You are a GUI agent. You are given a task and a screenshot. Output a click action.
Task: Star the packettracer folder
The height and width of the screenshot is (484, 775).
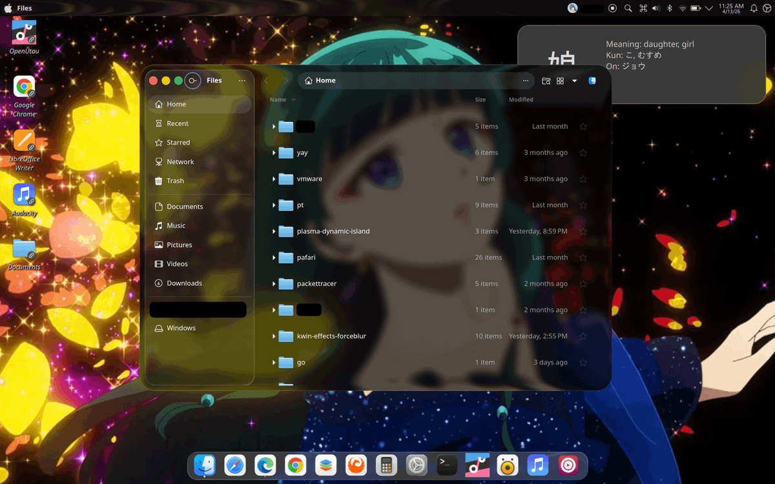click(x=583, y=284)
